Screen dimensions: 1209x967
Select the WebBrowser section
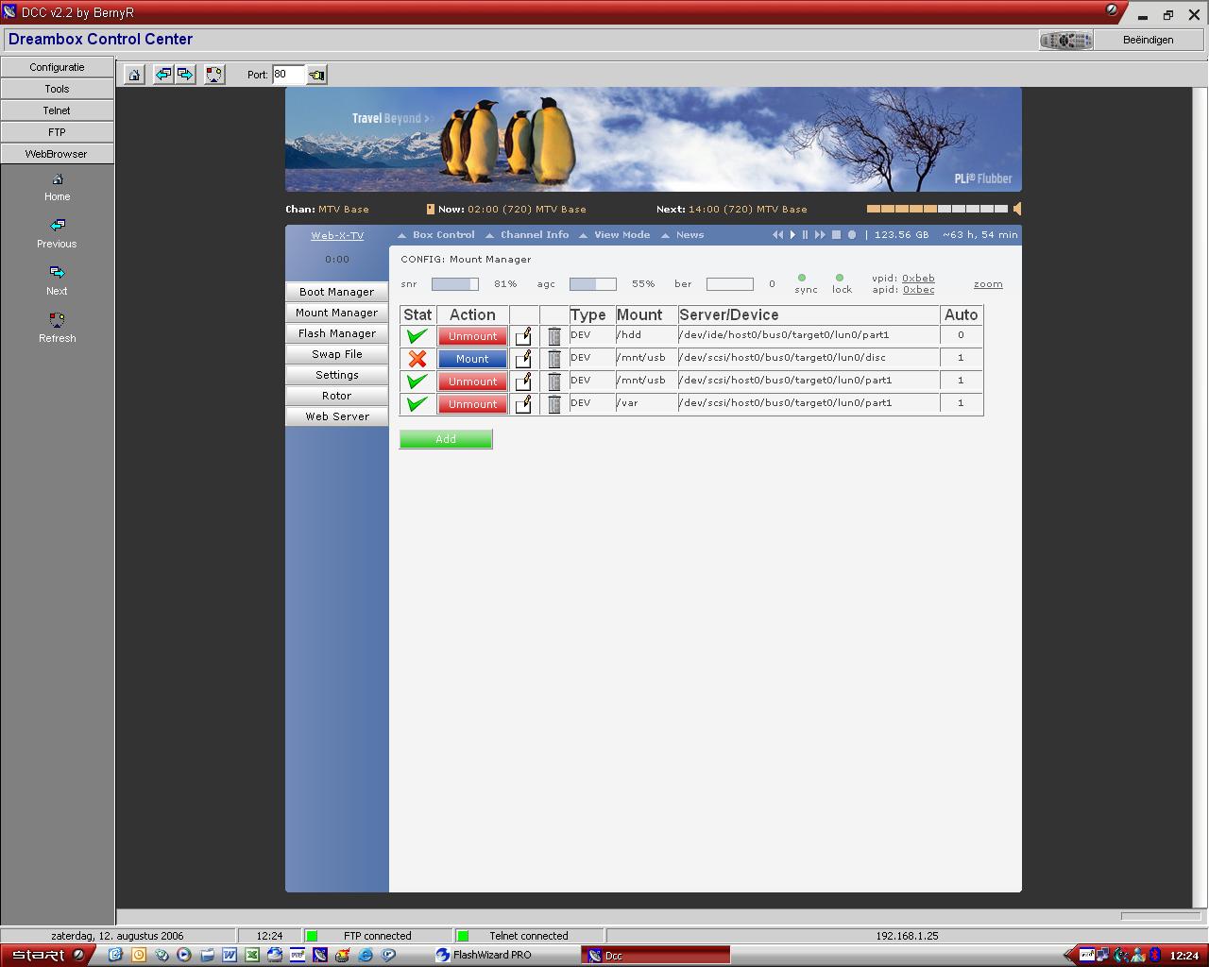coord(57,154)
